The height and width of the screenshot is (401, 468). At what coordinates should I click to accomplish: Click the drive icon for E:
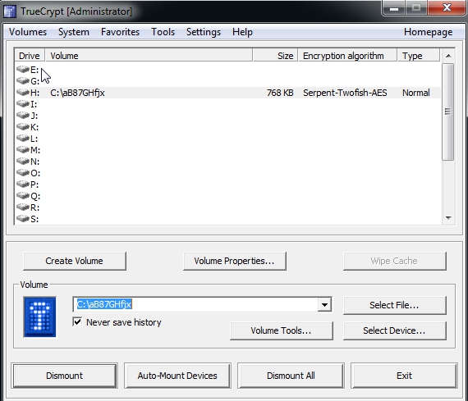(23, 70)
